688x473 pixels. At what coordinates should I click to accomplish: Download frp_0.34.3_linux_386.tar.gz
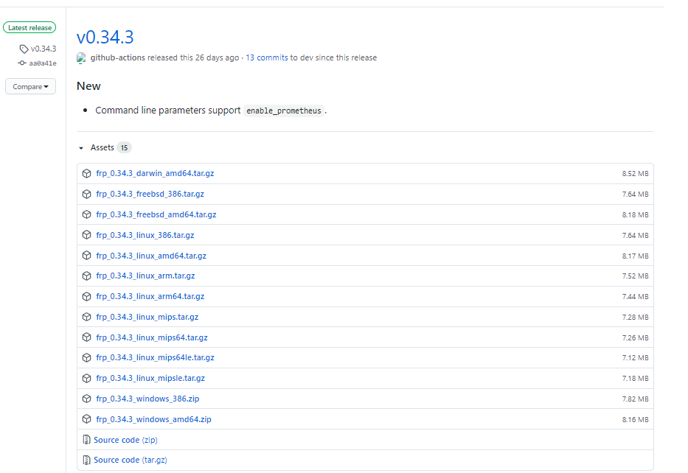145,235
